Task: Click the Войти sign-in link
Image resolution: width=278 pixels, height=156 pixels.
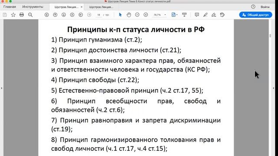Action: 265,7
